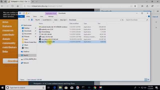
Task: Open the Mail app from taskbar
Action: coord(72,87)
